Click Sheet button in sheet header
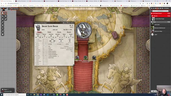 [x=65, y=23]
